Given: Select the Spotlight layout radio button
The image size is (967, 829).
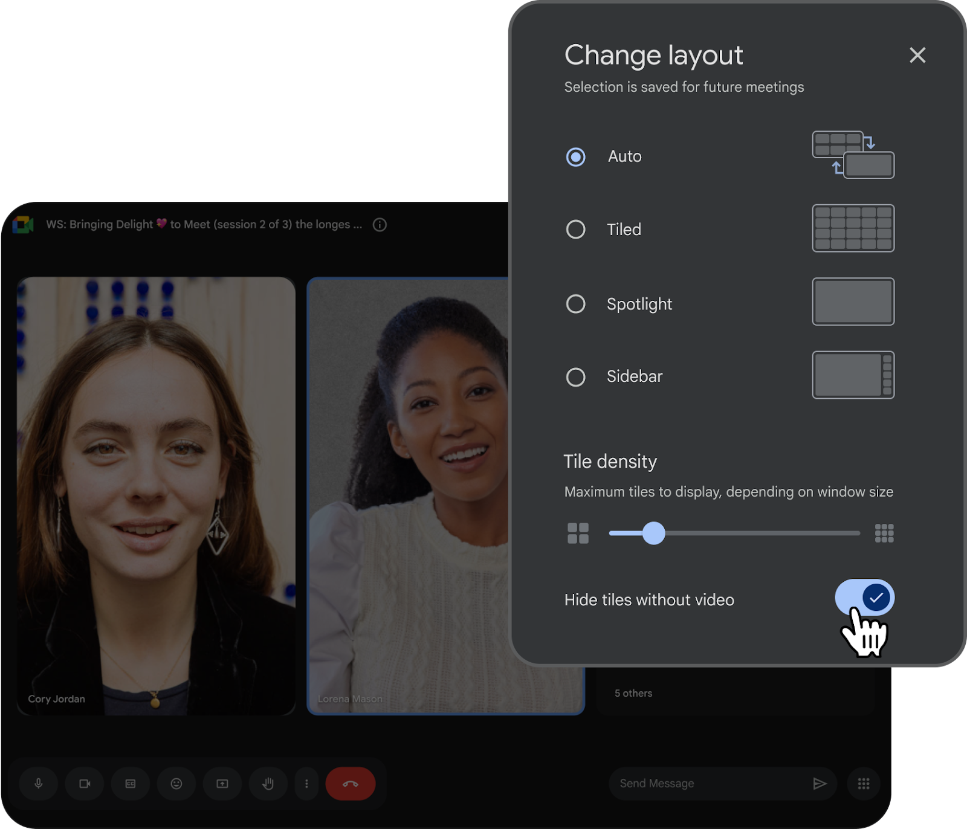Looking at the screenshot, I should pyautogui.click(x=575, y=304).
